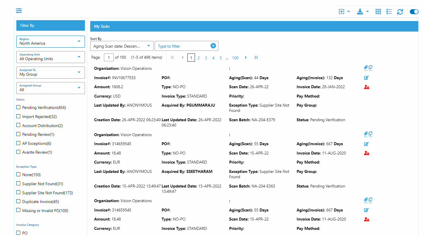The width and height of the screenshot is (425, 236).
Task: Switch to grid view icon
Action: coord(378,12)
